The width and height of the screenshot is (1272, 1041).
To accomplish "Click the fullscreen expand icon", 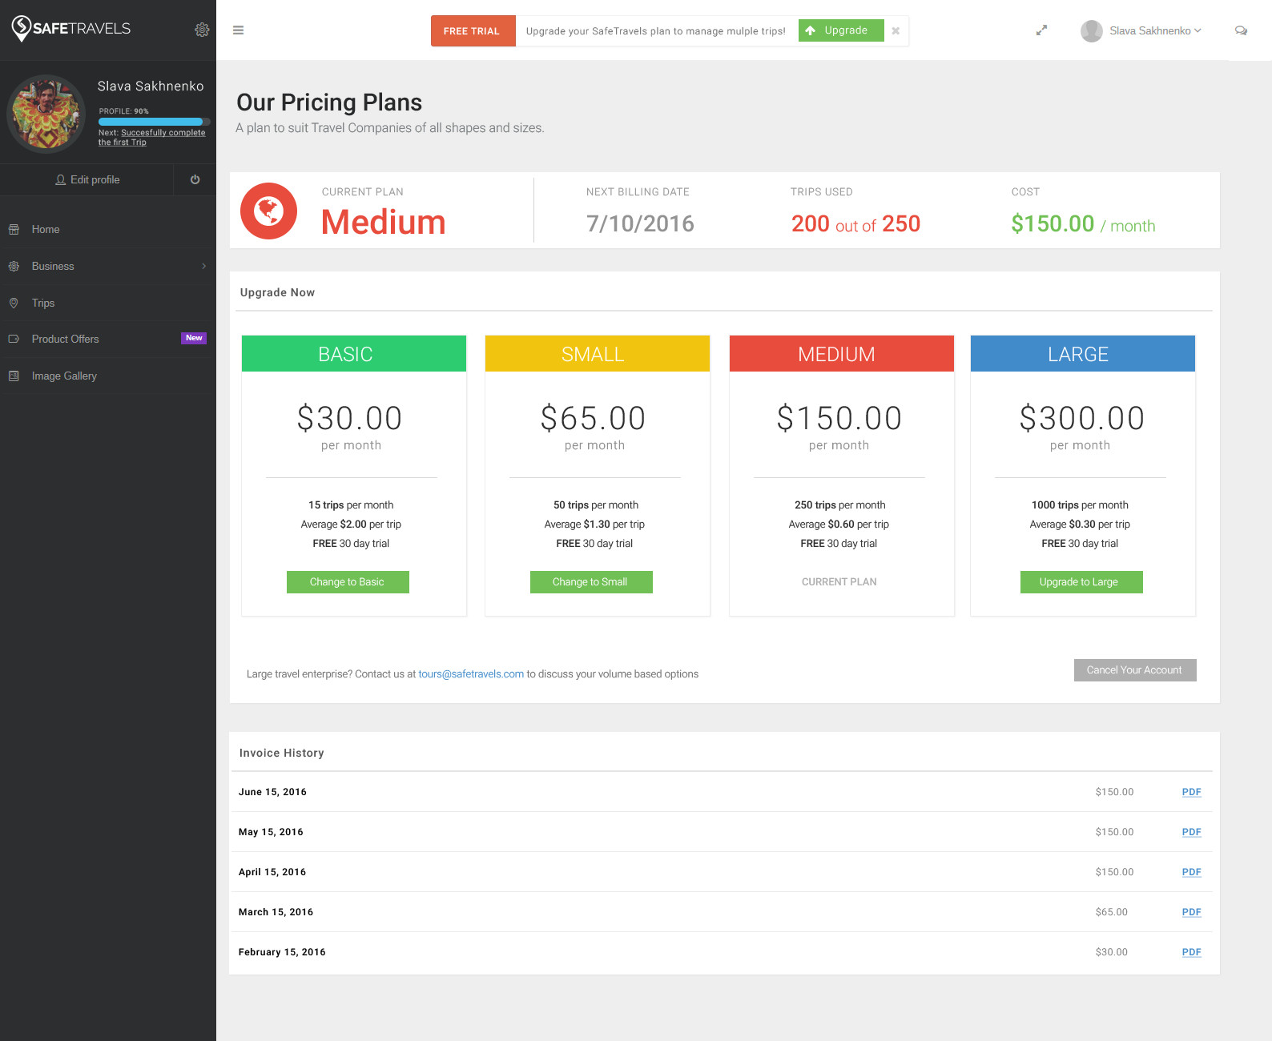I will 1041,30.
